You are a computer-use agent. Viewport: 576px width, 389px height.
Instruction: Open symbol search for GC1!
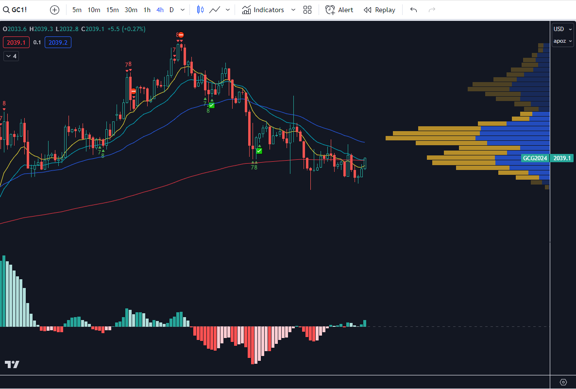(x=15, y=10)
